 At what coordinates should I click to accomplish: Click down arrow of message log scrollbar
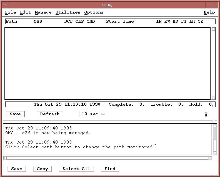tap(215, 153)
